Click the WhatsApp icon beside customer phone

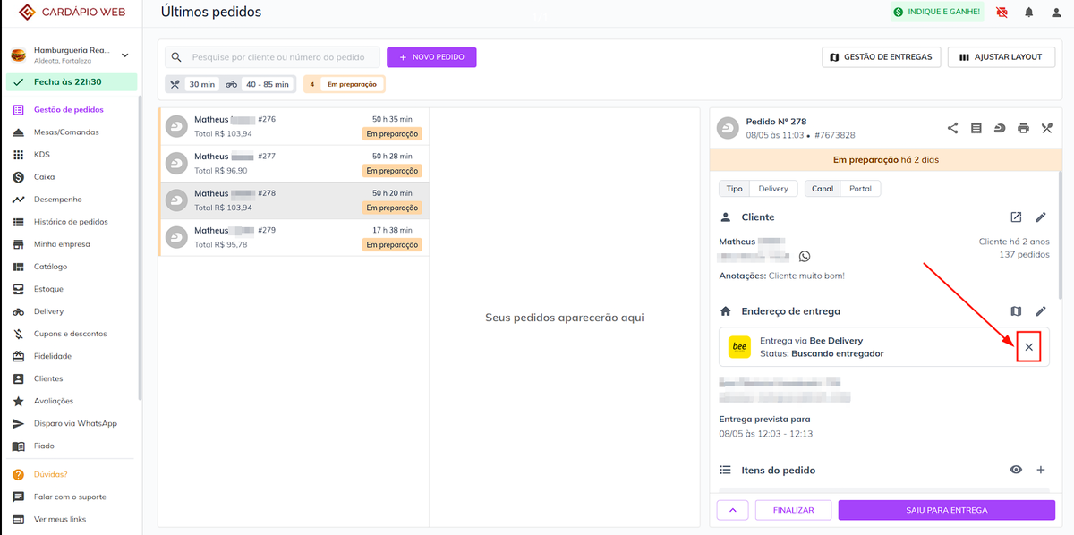[x=804, y=257]
